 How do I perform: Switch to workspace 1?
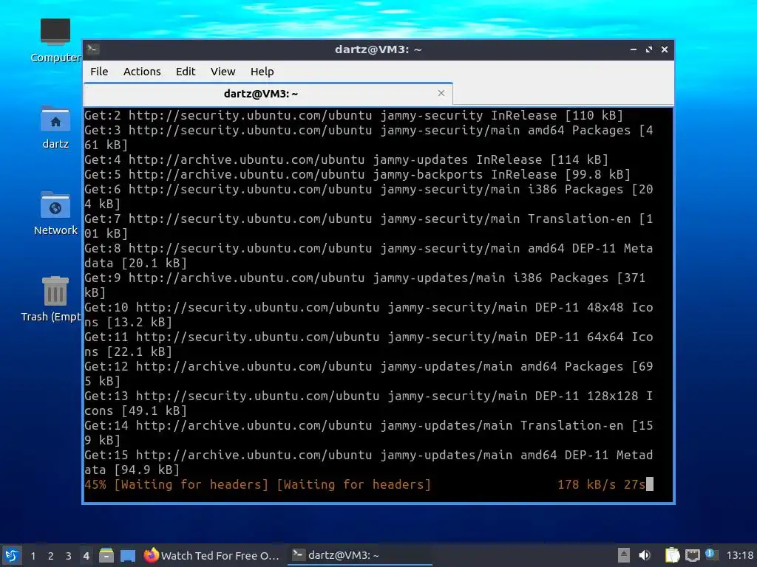pos(33,556)
